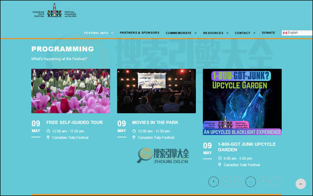
Task: Click the Canadian flag icon in language selector
Action: pos(285,33)
